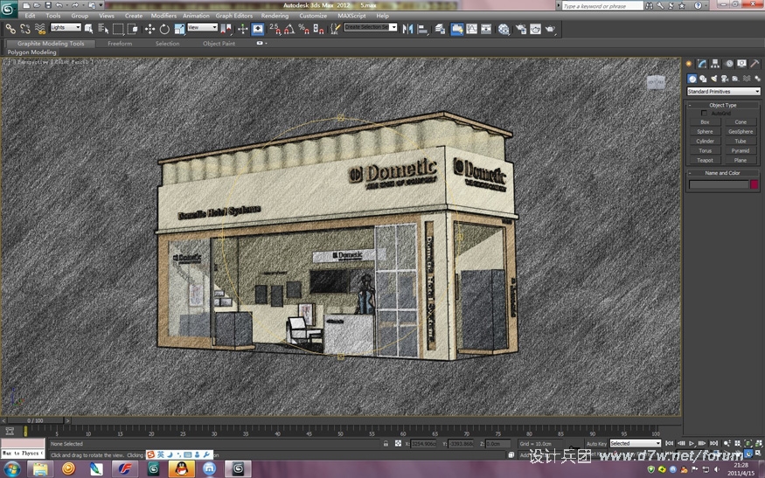Switch to the Freeform ribbon tab

[120, 44]
